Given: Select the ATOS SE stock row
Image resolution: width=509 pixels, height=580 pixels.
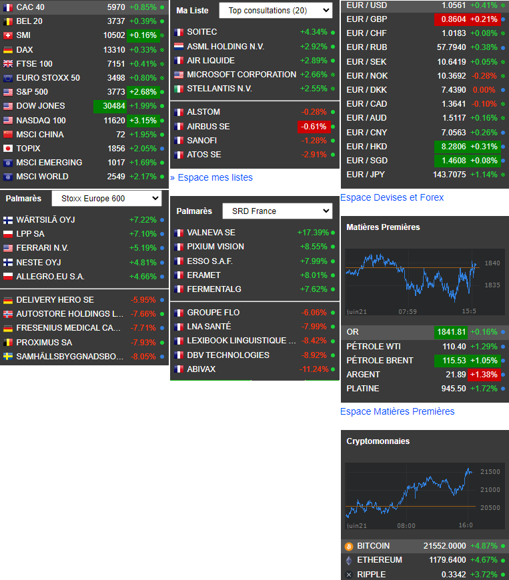Looking at the screenshot, I should 255,155.
